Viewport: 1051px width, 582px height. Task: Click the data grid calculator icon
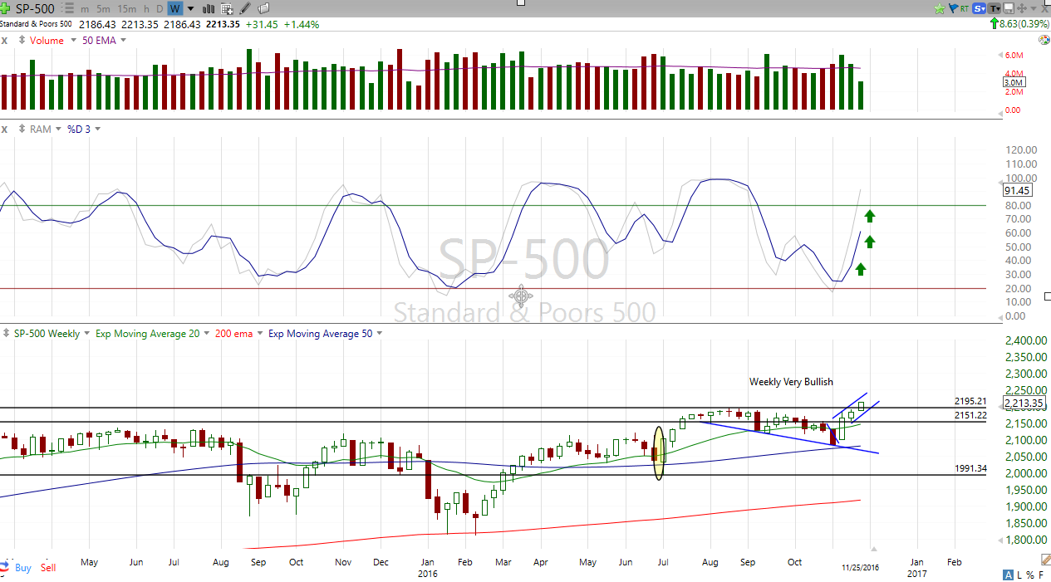coord(227,8)
